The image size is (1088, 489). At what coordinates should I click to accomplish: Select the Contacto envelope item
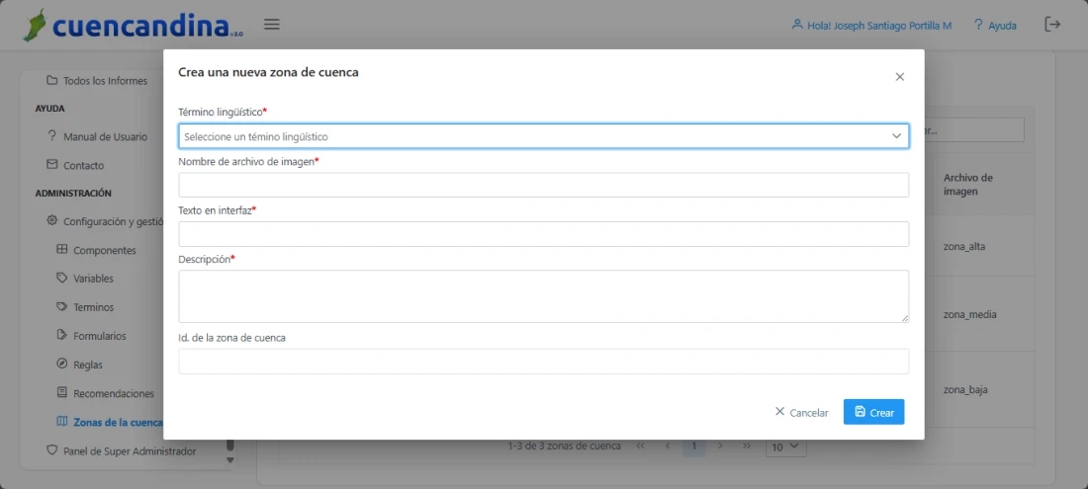coord(83,166)
